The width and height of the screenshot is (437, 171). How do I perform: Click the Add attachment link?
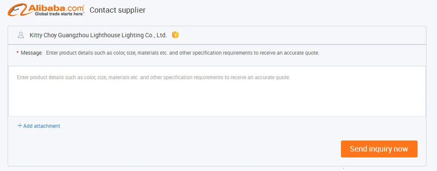pyautogui.click(x=42, y=126)
